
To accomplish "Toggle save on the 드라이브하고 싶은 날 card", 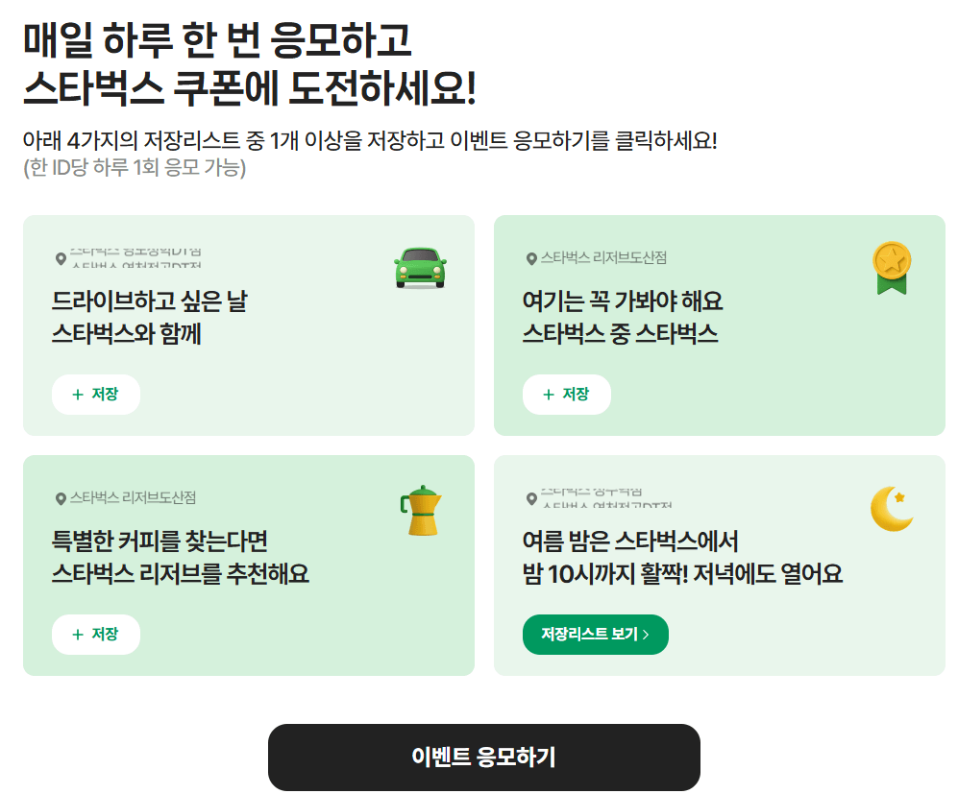I will 96,394.
